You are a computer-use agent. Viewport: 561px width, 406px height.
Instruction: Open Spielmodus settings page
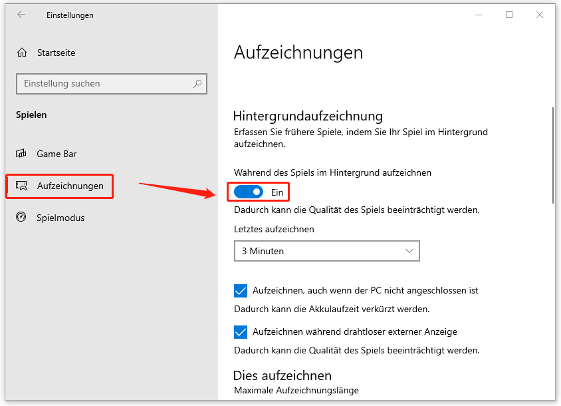[60, 218]
